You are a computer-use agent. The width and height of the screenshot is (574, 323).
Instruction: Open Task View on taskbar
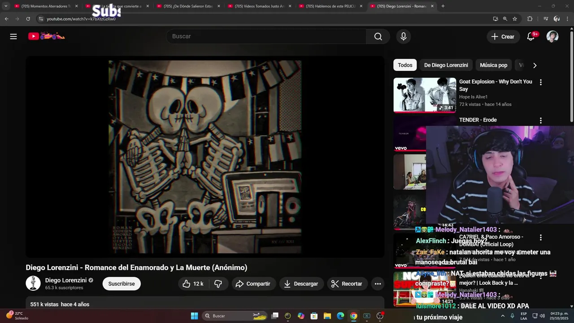(275, 316)
